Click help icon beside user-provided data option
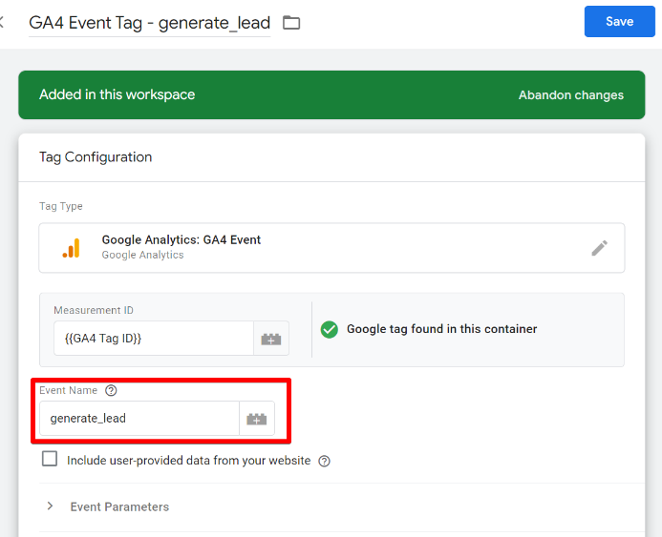Viewport: 662px width, 537px height. tap(324, 461)
